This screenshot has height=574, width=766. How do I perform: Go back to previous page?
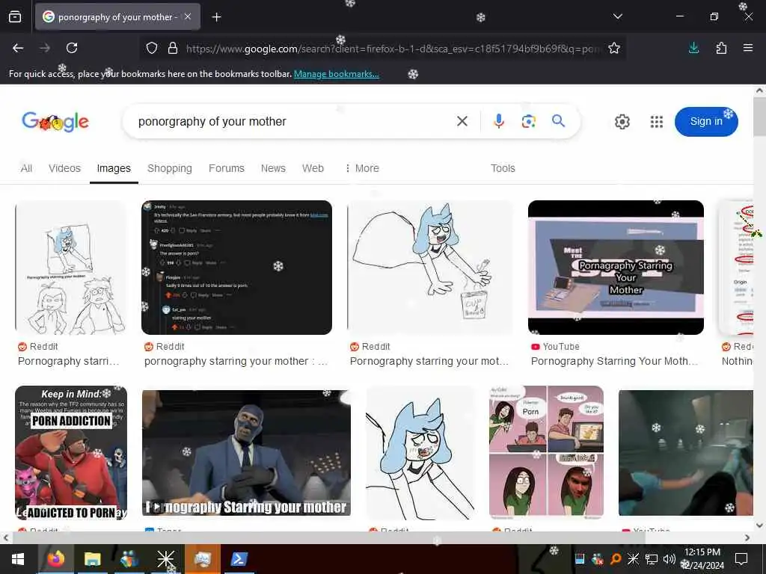pyautogui.click(x=18, y=48)
